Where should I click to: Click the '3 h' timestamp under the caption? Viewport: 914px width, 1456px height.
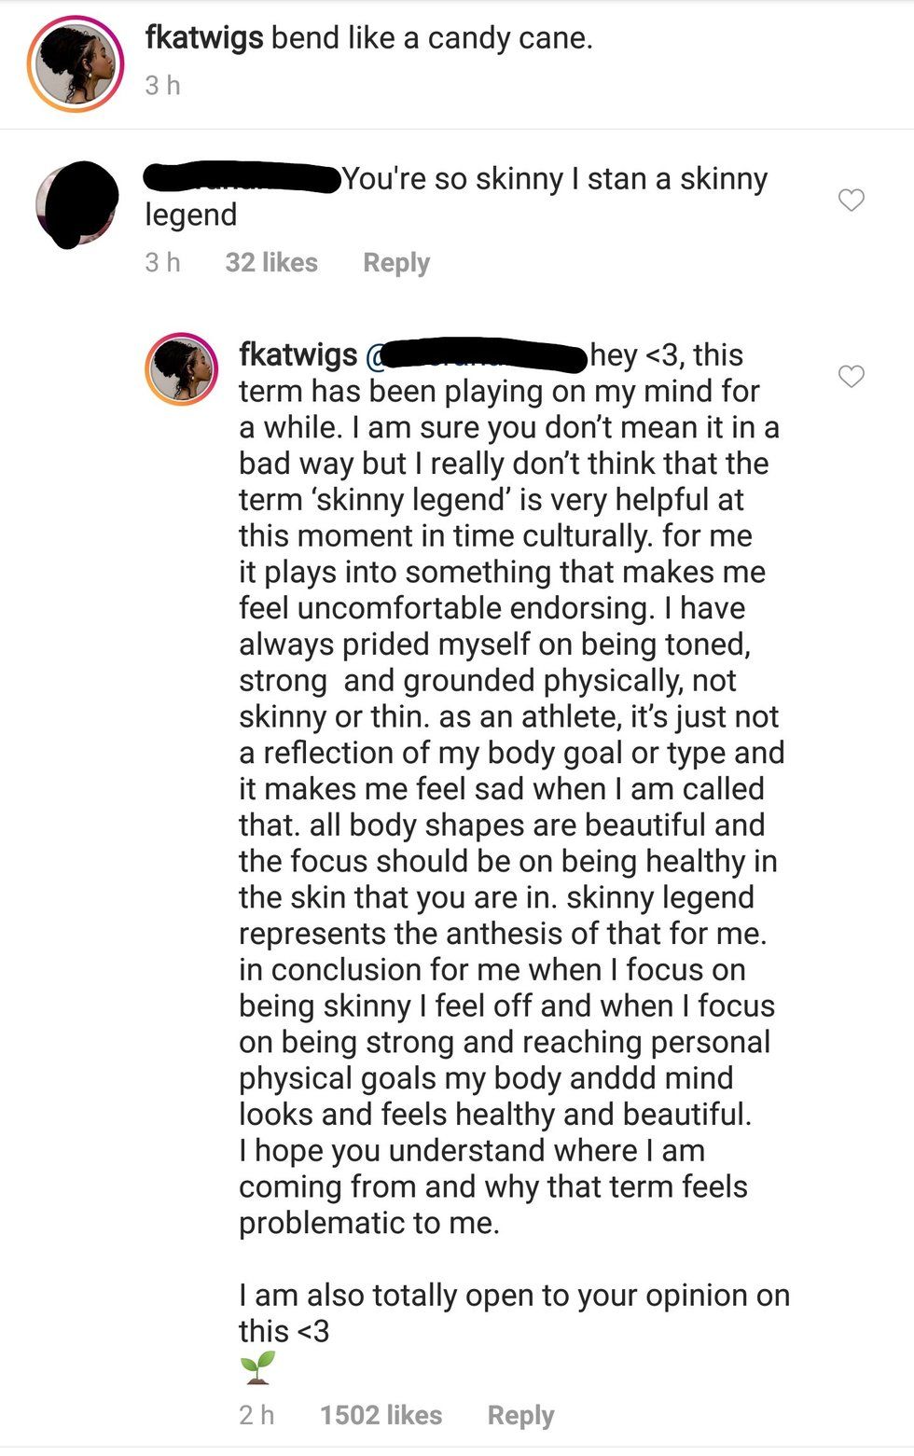point(162,85)
